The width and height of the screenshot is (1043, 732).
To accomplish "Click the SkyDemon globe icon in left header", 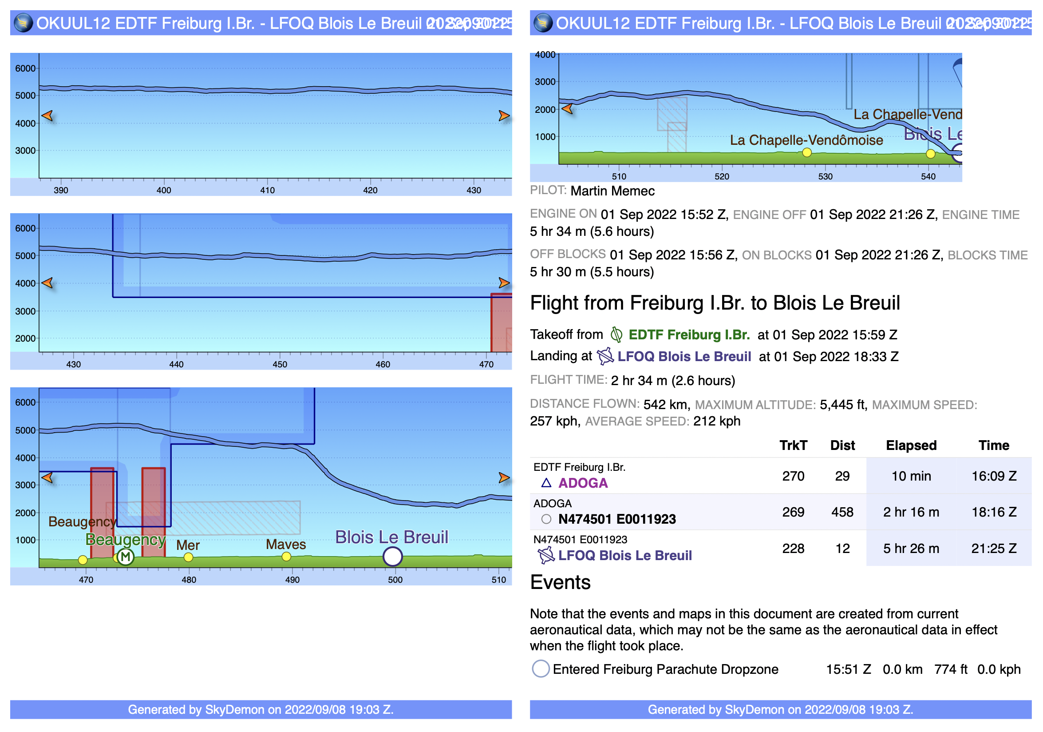I will [23, 23].
